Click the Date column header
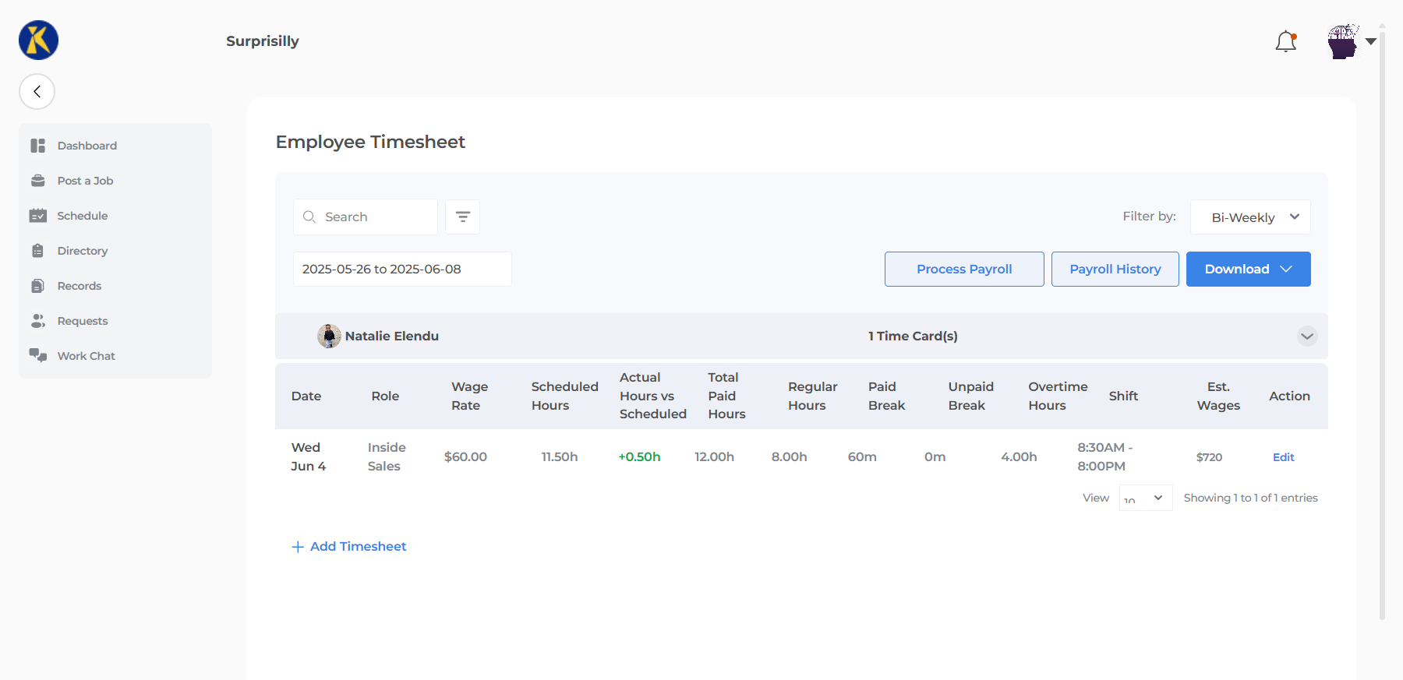The image size is (1403, 680). (306, 396)
